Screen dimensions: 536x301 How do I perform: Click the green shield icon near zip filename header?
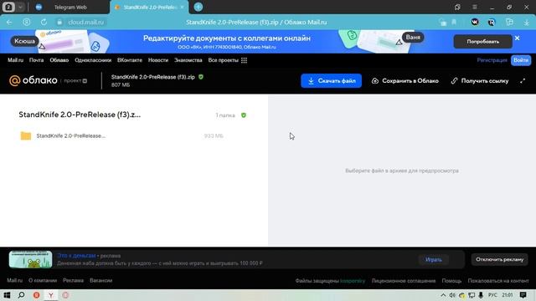coord(201,77)
